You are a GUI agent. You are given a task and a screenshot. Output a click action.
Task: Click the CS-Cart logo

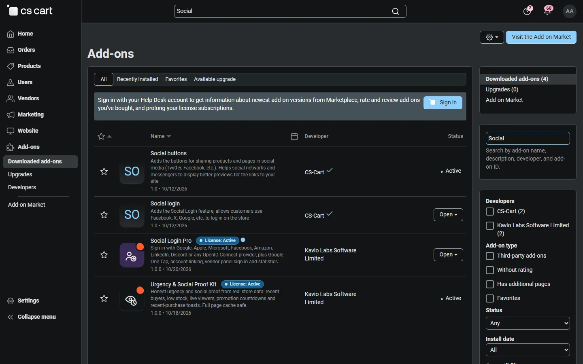[x=30, y=11]
